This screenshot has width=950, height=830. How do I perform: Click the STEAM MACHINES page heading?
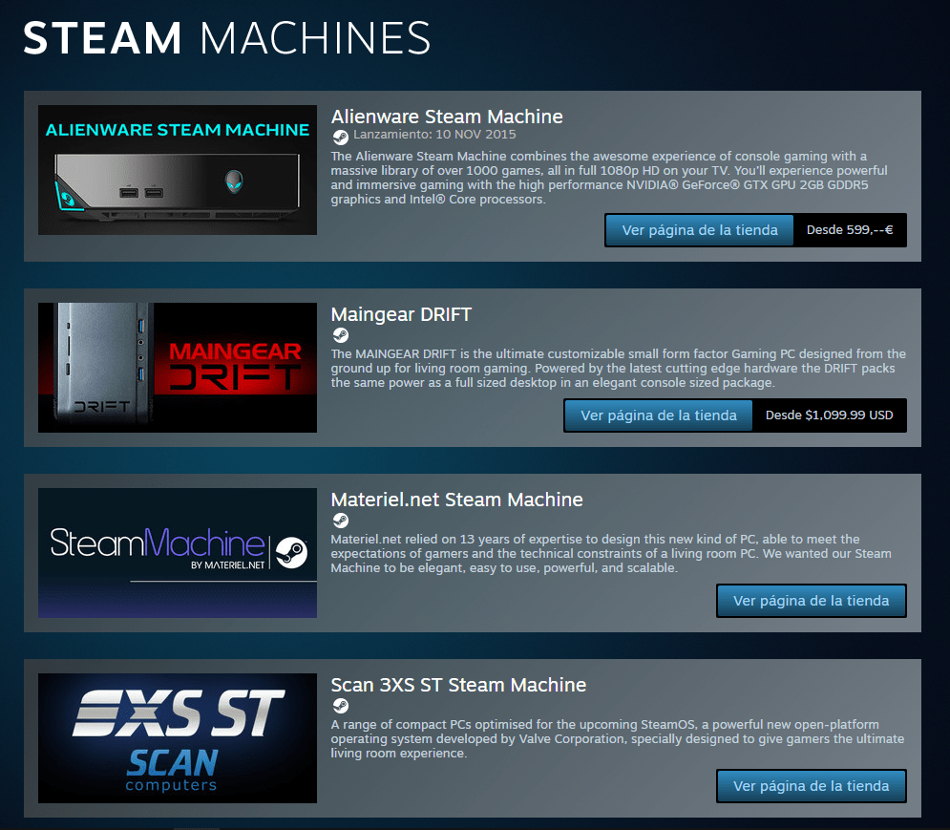226,38
